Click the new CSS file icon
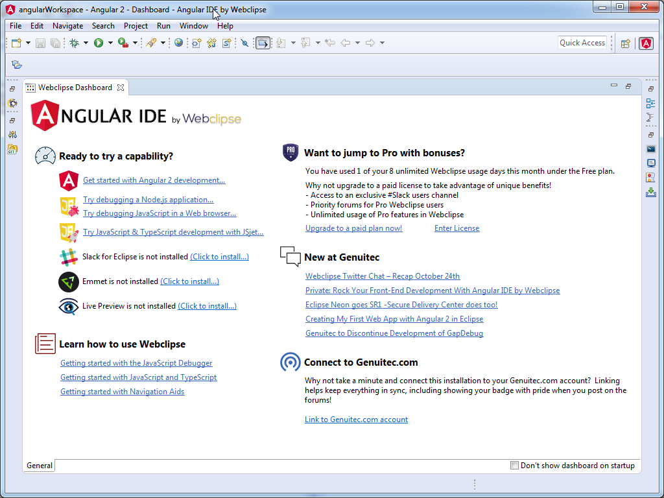664x498 pixels. (x=227, y=43)
